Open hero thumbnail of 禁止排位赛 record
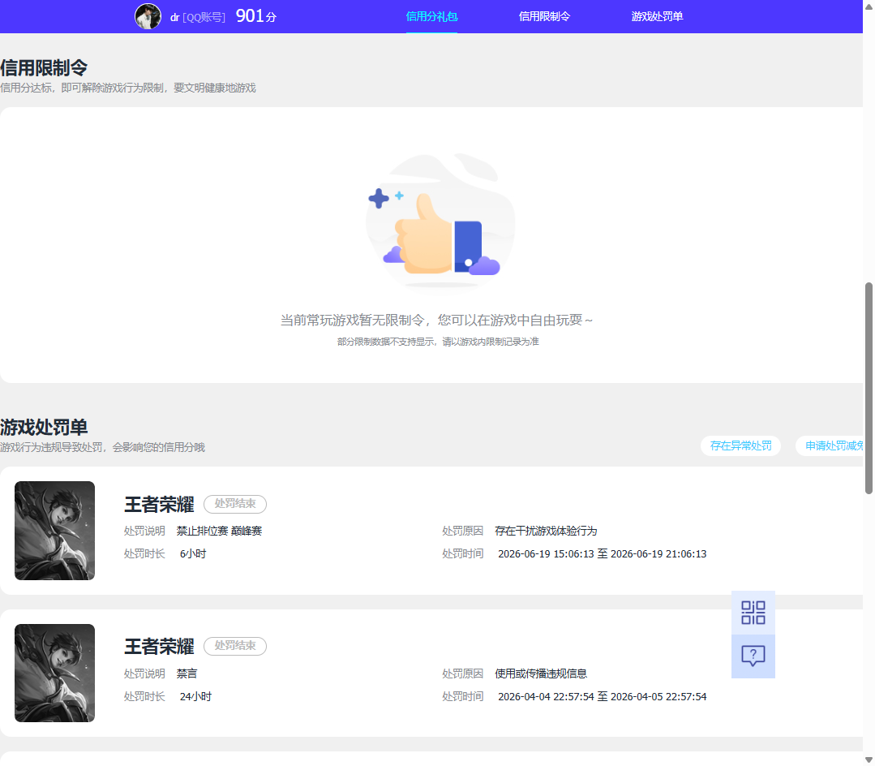This screenshot has height=766, width=875. (x=54, y=531)
